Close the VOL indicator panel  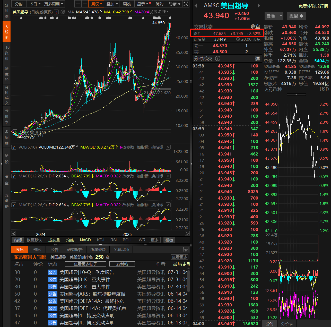click(168, 147)
